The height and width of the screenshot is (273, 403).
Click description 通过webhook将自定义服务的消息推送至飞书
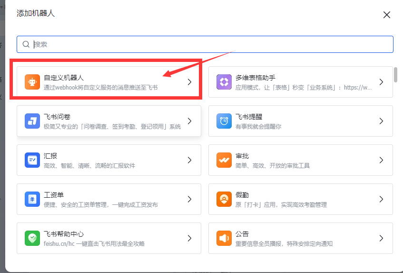click(x=100, y=88)
